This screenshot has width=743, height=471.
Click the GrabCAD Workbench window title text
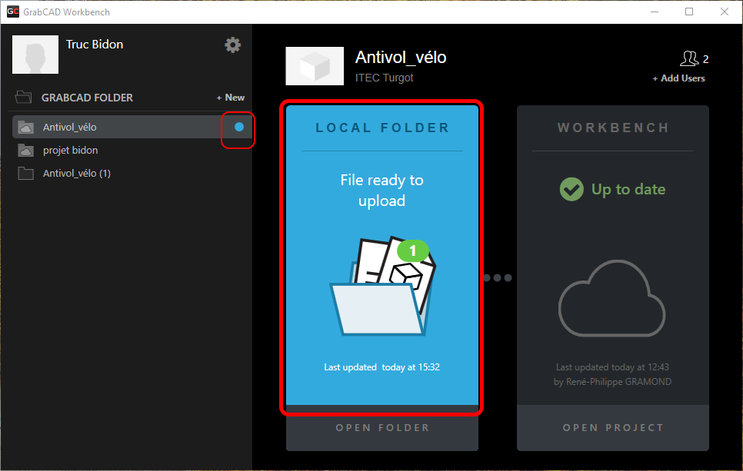66,12
